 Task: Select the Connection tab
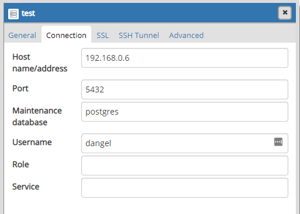(66, 35)
